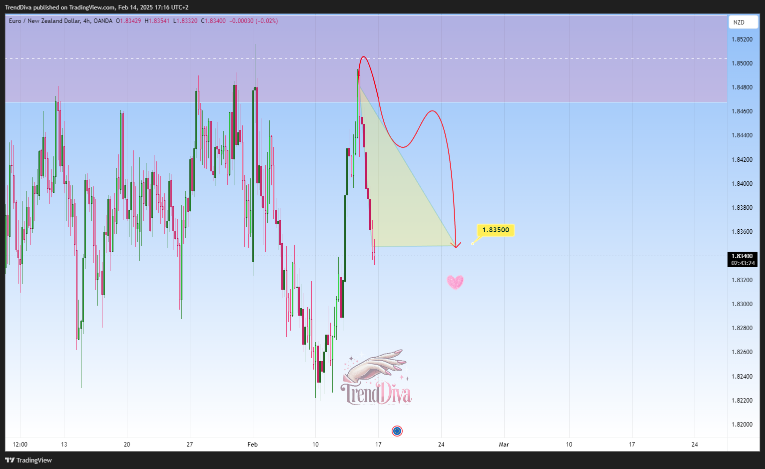Click the 27 date label on time axis

pyautogui.click(x=189, y=445)
